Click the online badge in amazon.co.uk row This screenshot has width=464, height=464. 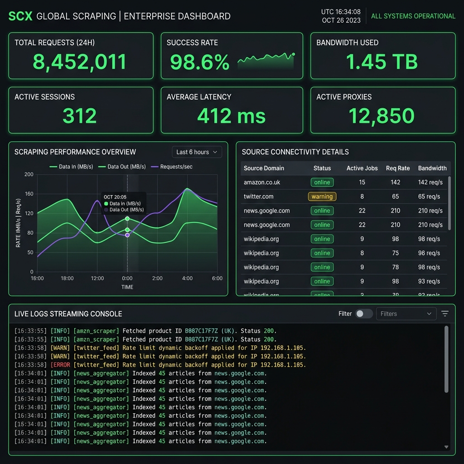(x=322, y=182)
